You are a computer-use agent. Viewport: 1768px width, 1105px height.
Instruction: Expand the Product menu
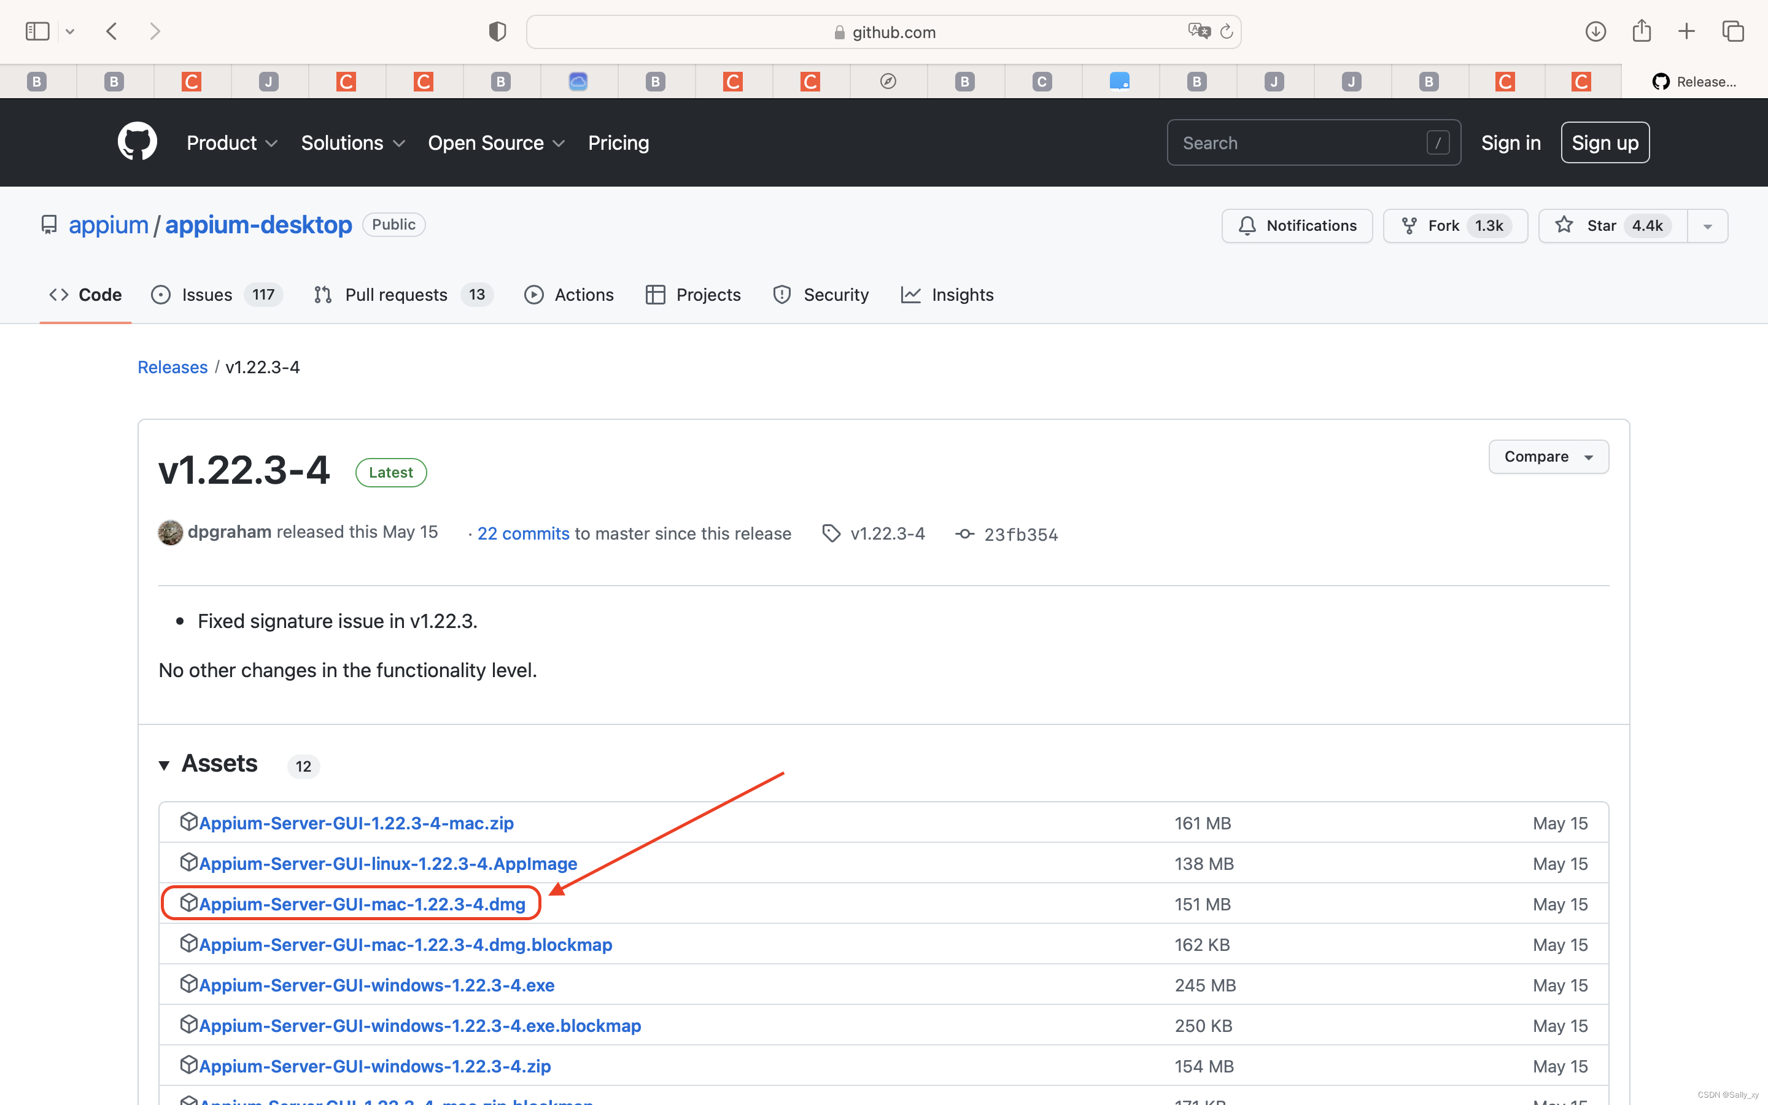coord(231,143)
